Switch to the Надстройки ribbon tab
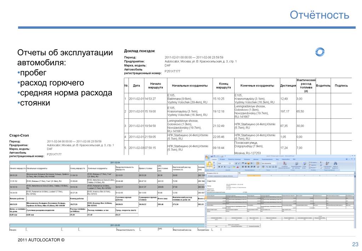The image size is (362, 251). click(286, 160)
